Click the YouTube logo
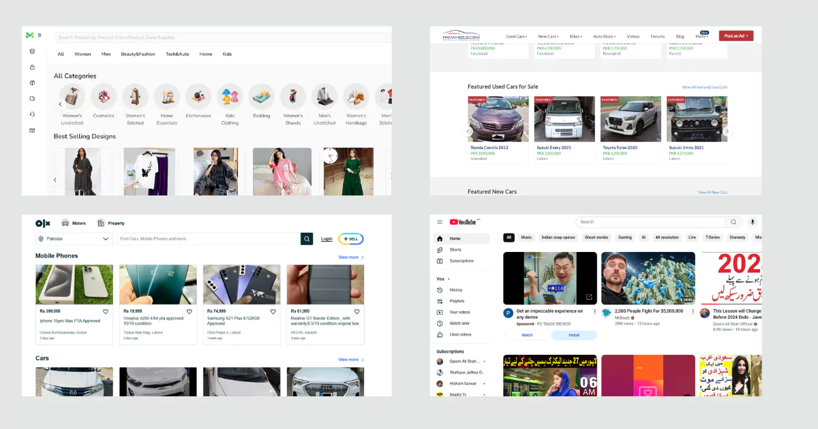This screenshot has height=429, width=818. coord(464,222)
